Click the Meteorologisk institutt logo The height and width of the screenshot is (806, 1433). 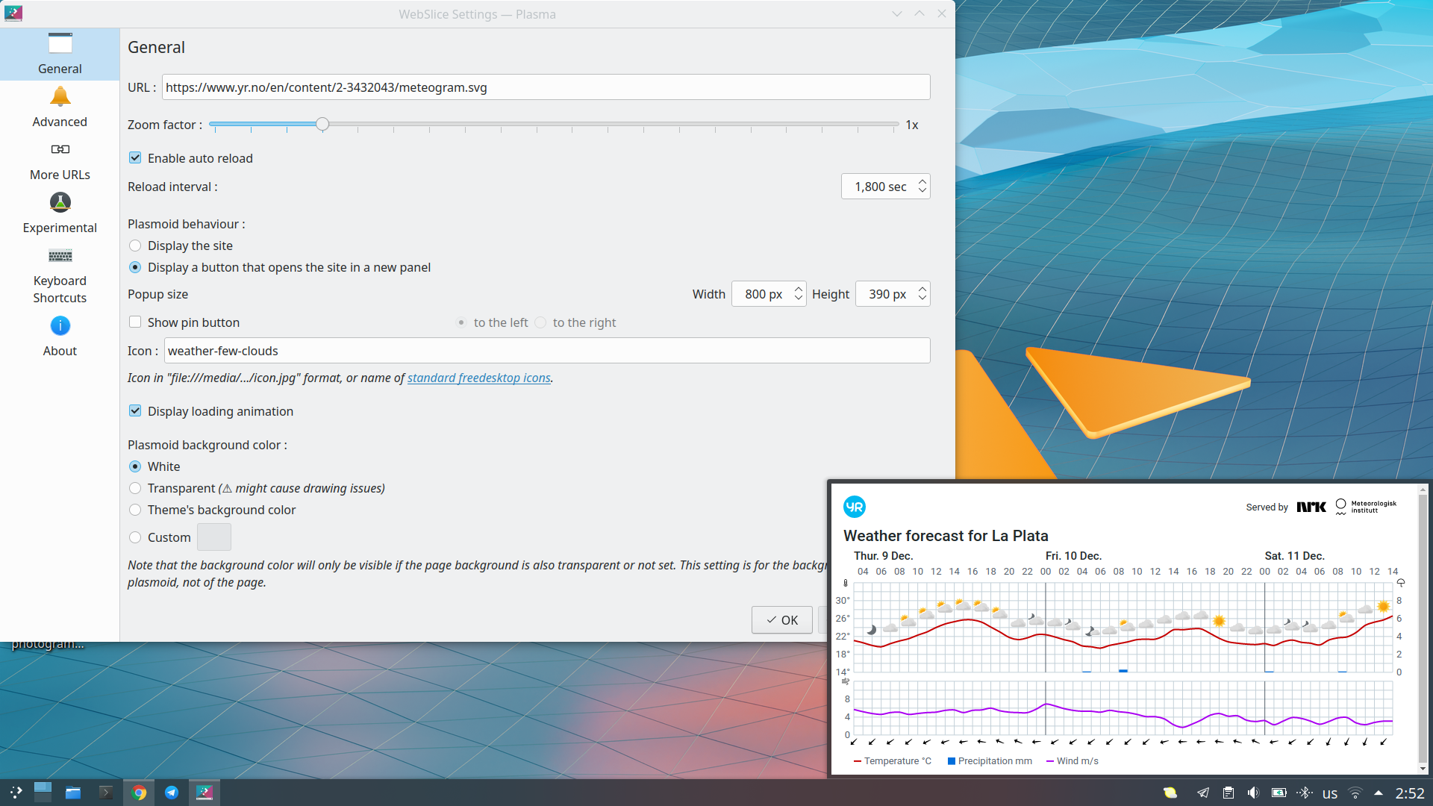1366,507
